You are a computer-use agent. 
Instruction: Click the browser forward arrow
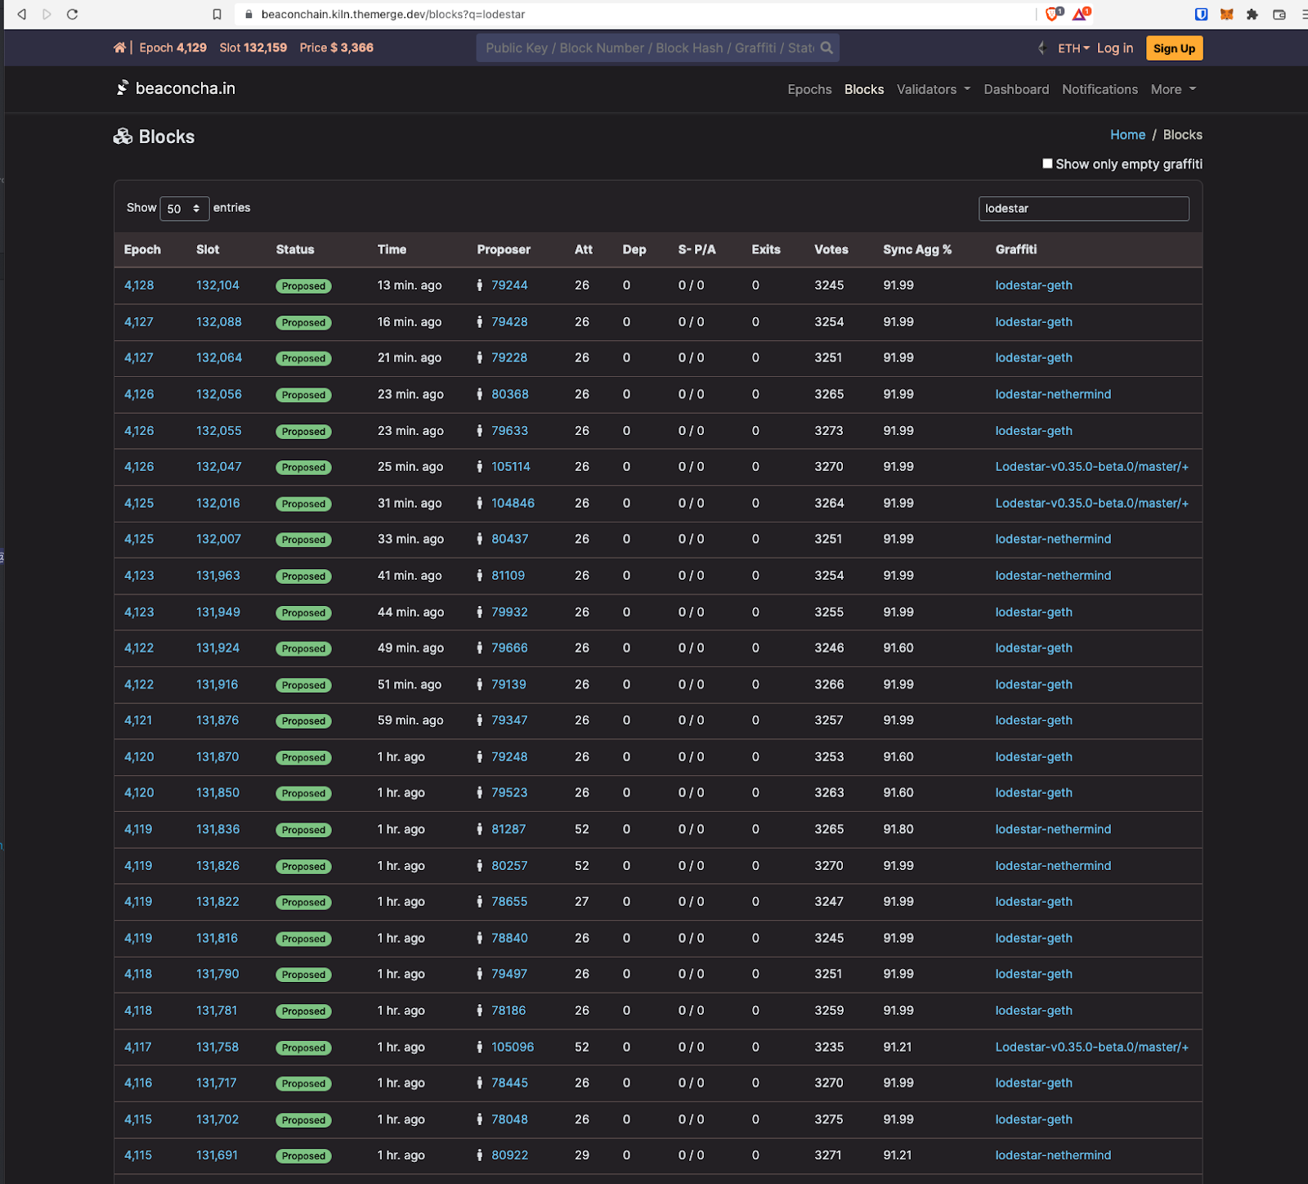(47, 14)
